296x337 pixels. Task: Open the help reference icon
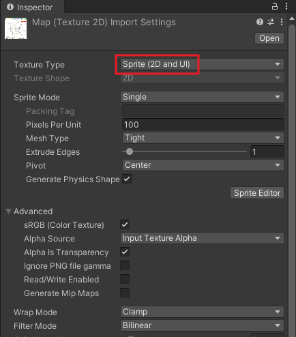click(260, 22)
